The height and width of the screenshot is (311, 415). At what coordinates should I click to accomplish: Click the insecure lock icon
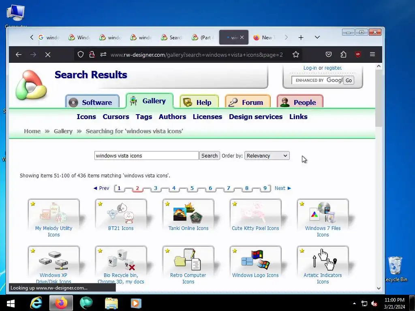[x=92, y=55]
